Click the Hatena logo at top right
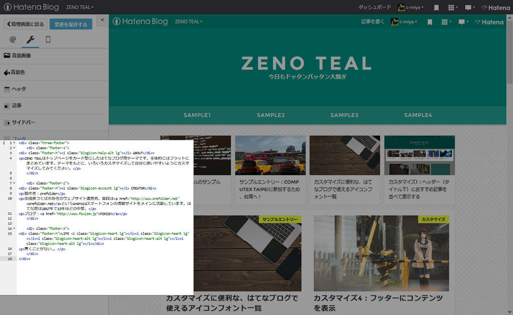 495,8
